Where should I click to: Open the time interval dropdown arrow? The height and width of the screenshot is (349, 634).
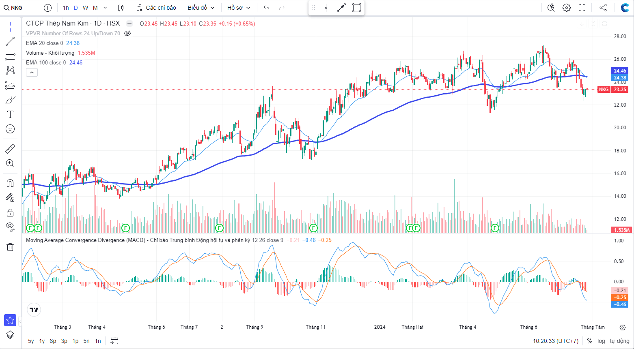click(x=105, y=8)
